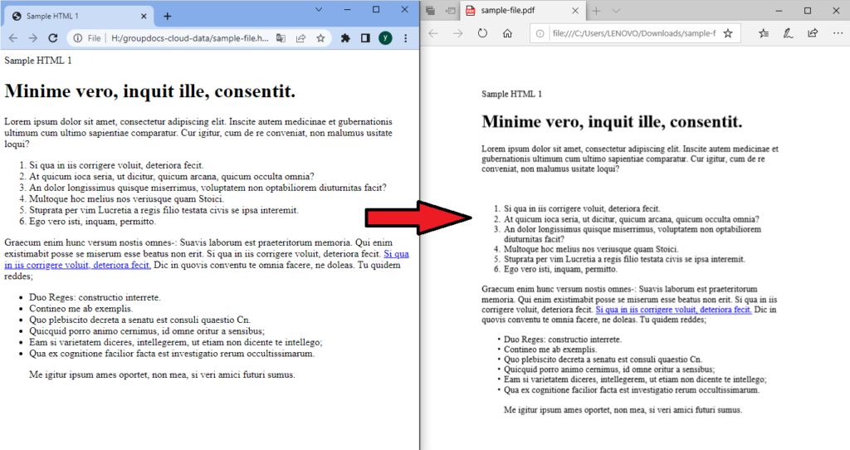Go to the home page in Edge
The height and width of the screenshot is (450, 850).
tap(507, 33)
